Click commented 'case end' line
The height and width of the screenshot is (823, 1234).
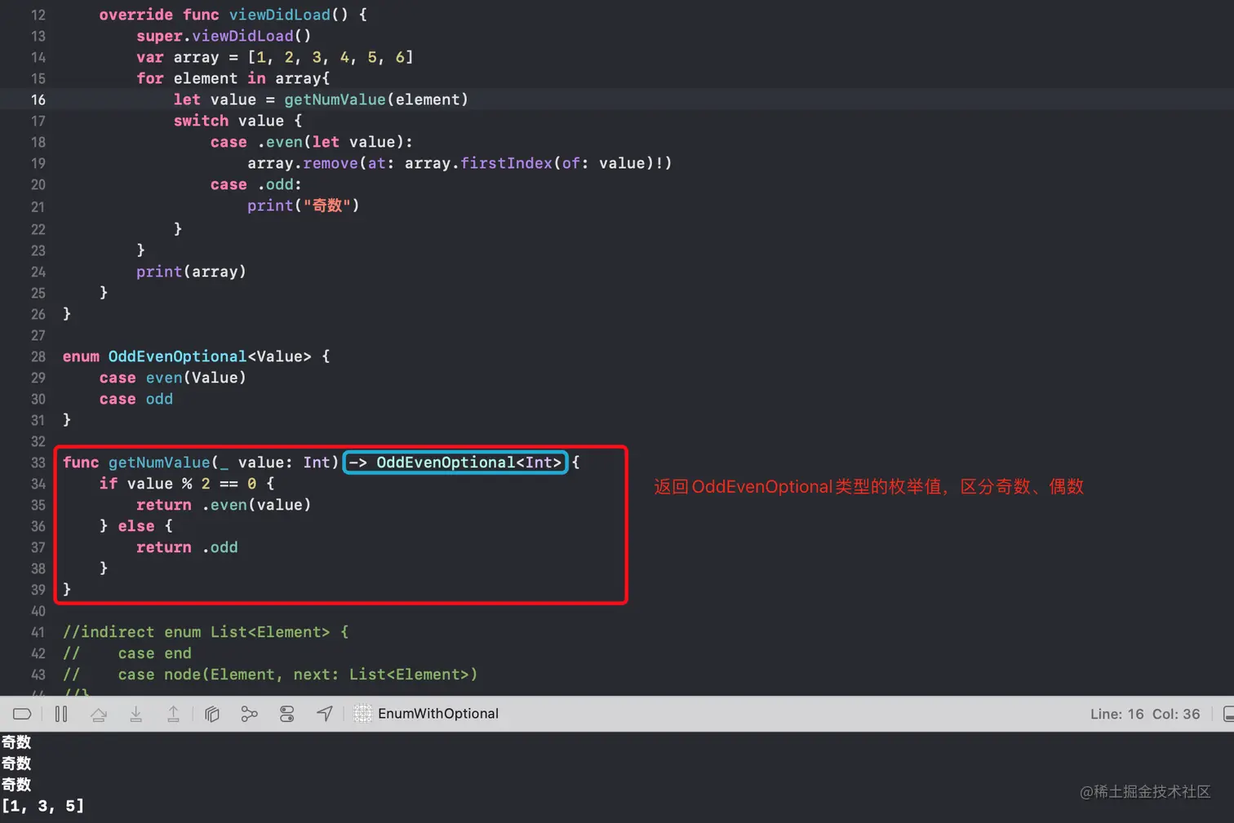(127, 653)
